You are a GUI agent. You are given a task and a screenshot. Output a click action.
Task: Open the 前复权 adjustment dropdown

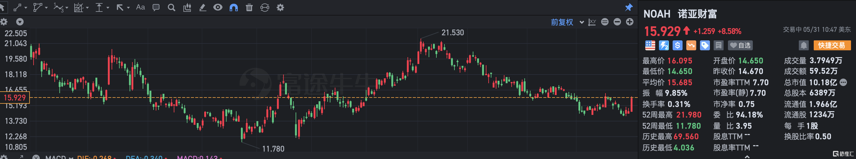(x=567, y=22)
